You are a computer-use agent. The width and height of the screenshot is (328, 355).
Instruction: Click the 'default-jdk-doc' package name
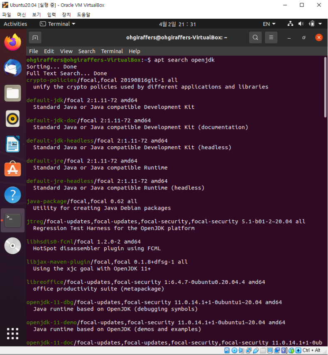coord(52,121)
